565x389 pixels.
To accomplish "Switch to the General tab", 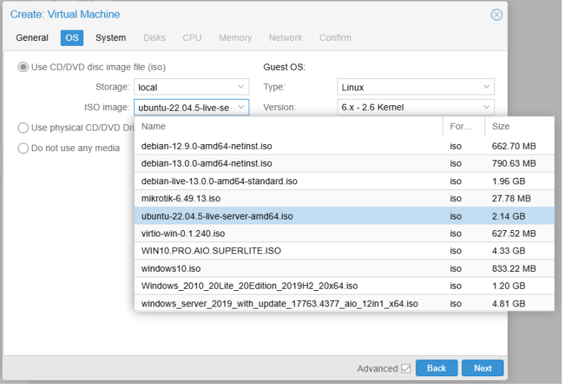I will click(x=32, y=38).
